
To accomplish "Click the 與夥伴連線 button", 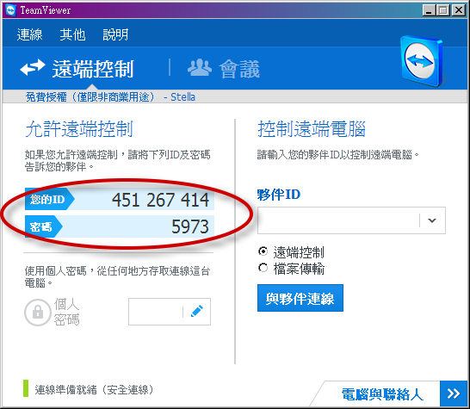I will (300, 298).
